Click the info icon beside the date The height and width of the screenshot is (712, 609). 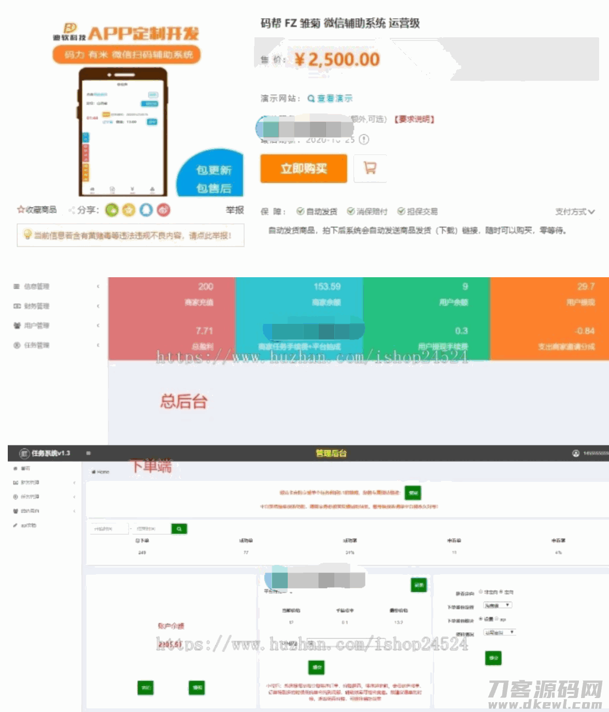pos(364,139)
